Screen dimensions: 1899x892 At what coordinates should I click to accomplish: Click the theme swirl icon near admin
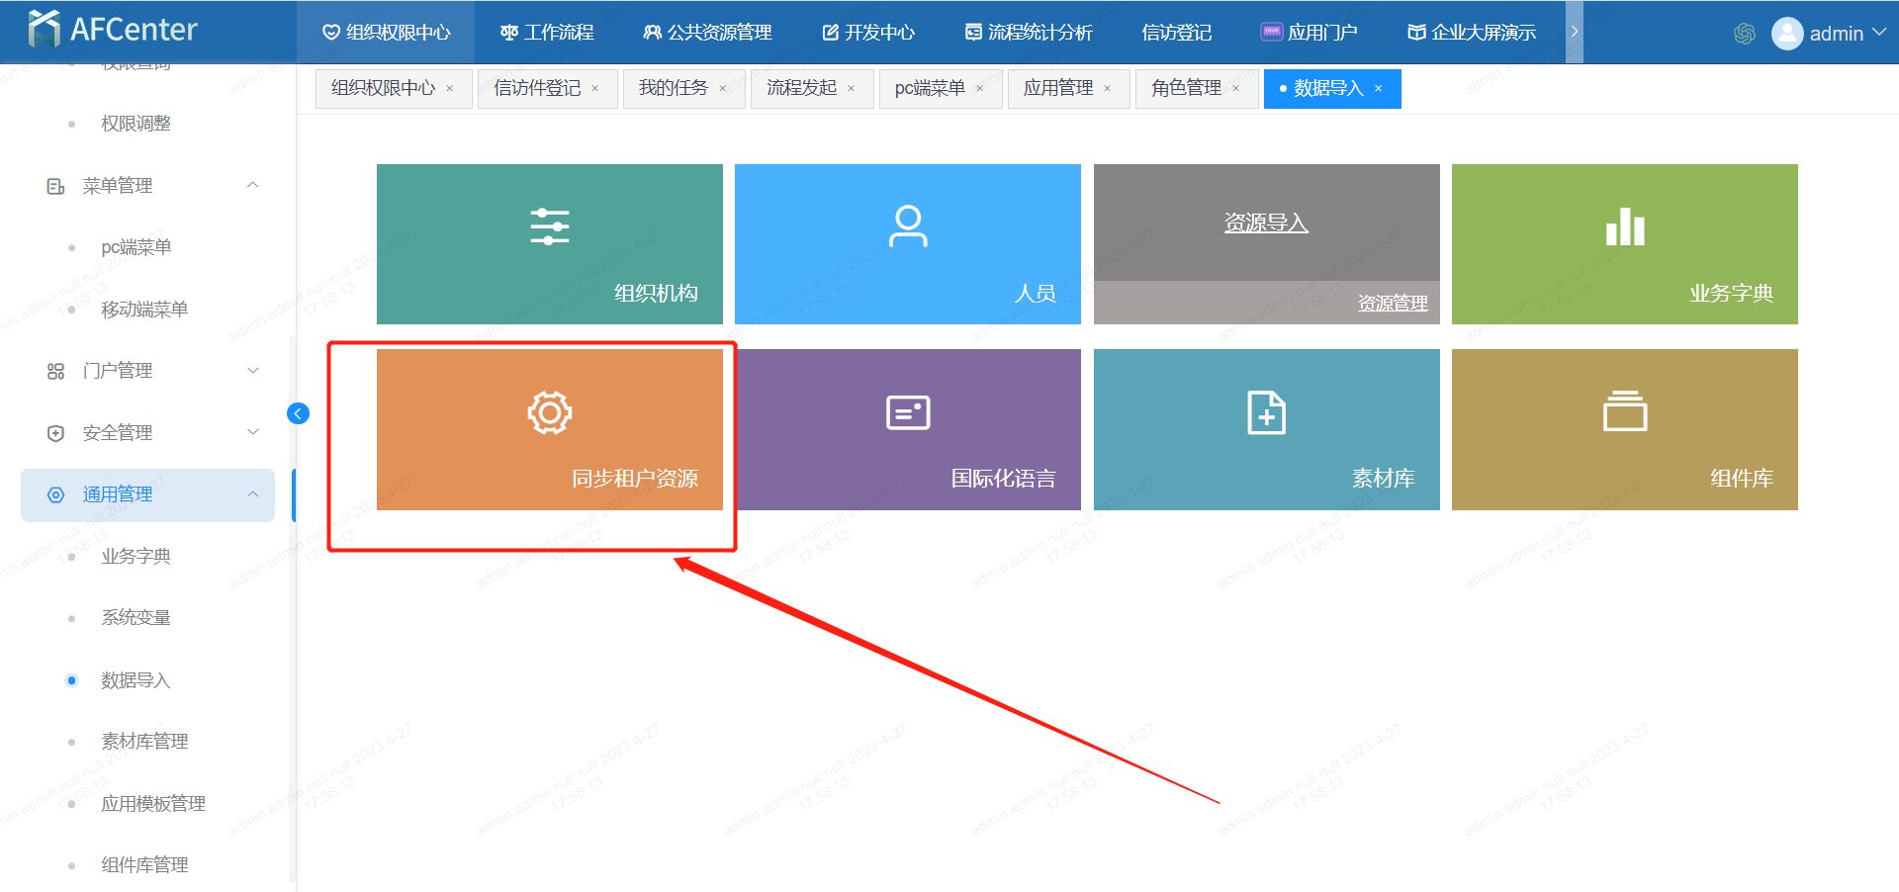(x=1745, y=34)
